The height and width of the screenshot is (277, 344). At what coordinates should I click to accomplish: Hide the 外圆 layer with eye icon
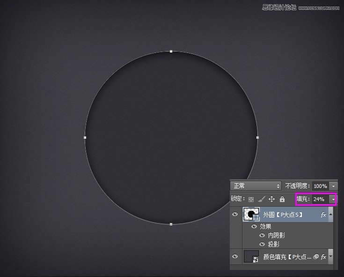pos(235,215)
